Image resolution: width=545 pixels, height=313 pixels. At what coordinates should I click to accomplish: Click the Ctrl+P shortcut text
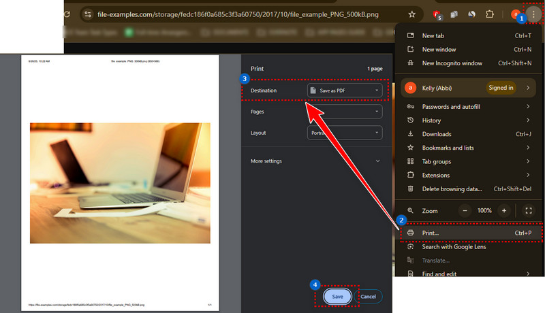(523, 233)
